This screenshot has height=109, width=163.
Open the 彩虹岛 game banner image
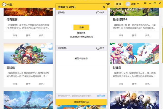(x=134, y=53)
